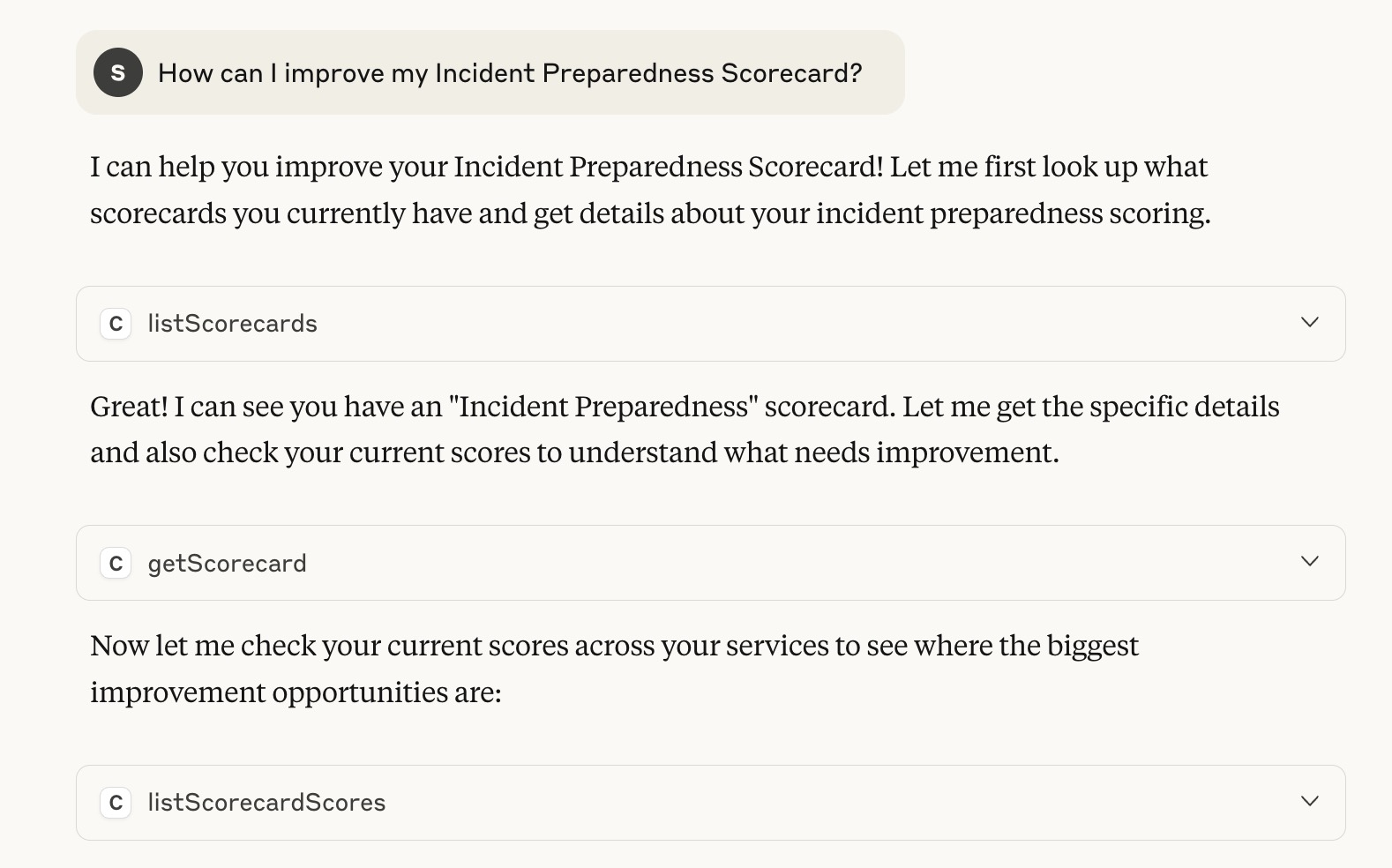Click the paragraph starting "Great! I can see"
1392x868 pixels.
tap(685, 430)
